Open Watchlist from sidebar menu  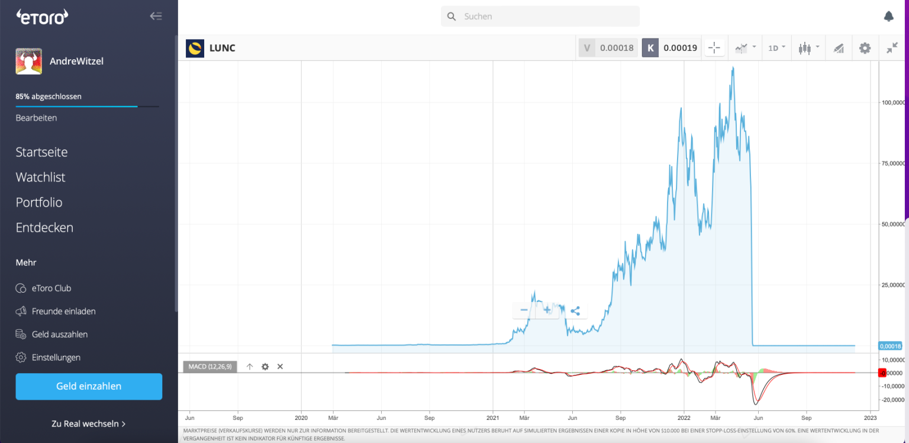(x=40, y=177)
